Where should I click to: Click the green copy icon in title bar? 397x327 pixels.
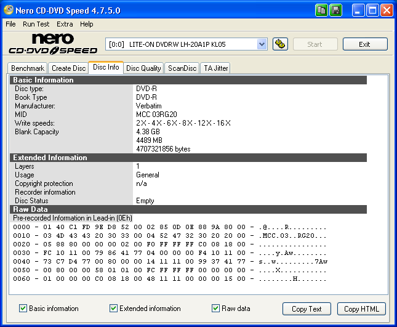click(322, 10)
